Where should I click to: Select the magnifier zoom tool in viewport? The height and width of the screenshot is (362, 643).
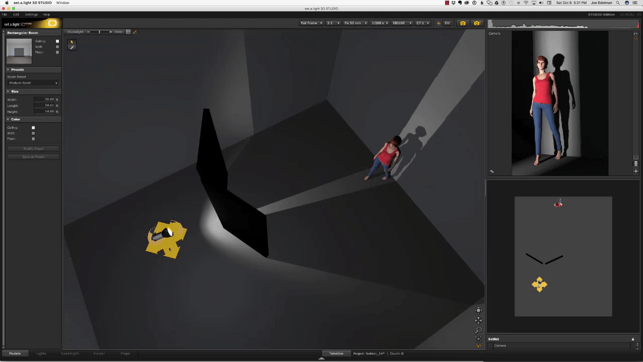[x=478, y=330]
